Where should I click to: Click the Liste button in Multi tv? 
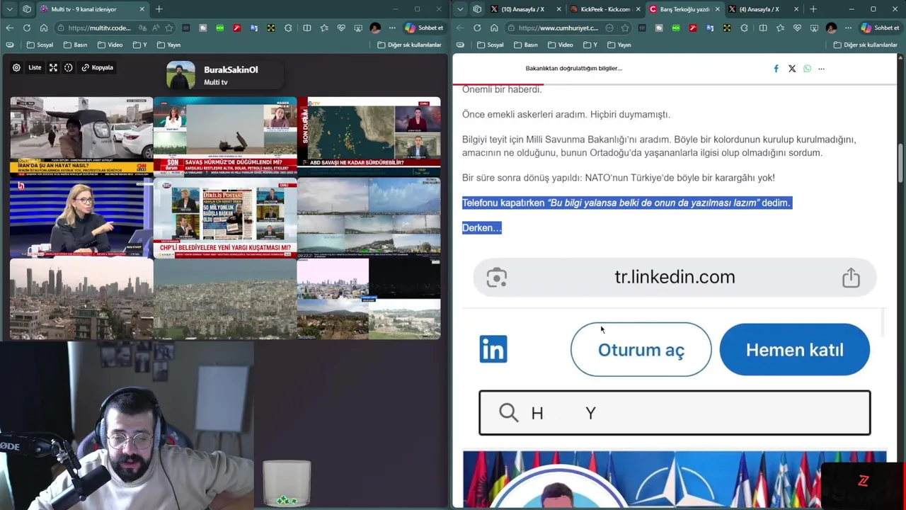(35, 67)
